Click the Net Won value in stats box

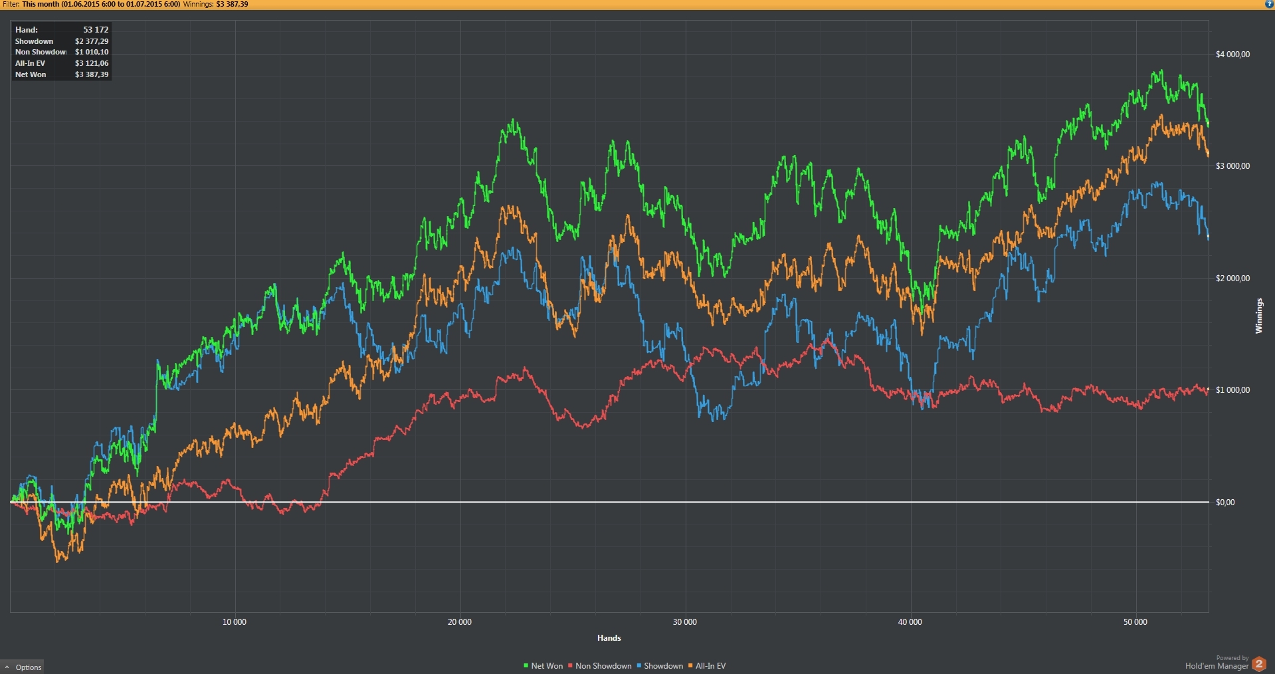[92, 74]
